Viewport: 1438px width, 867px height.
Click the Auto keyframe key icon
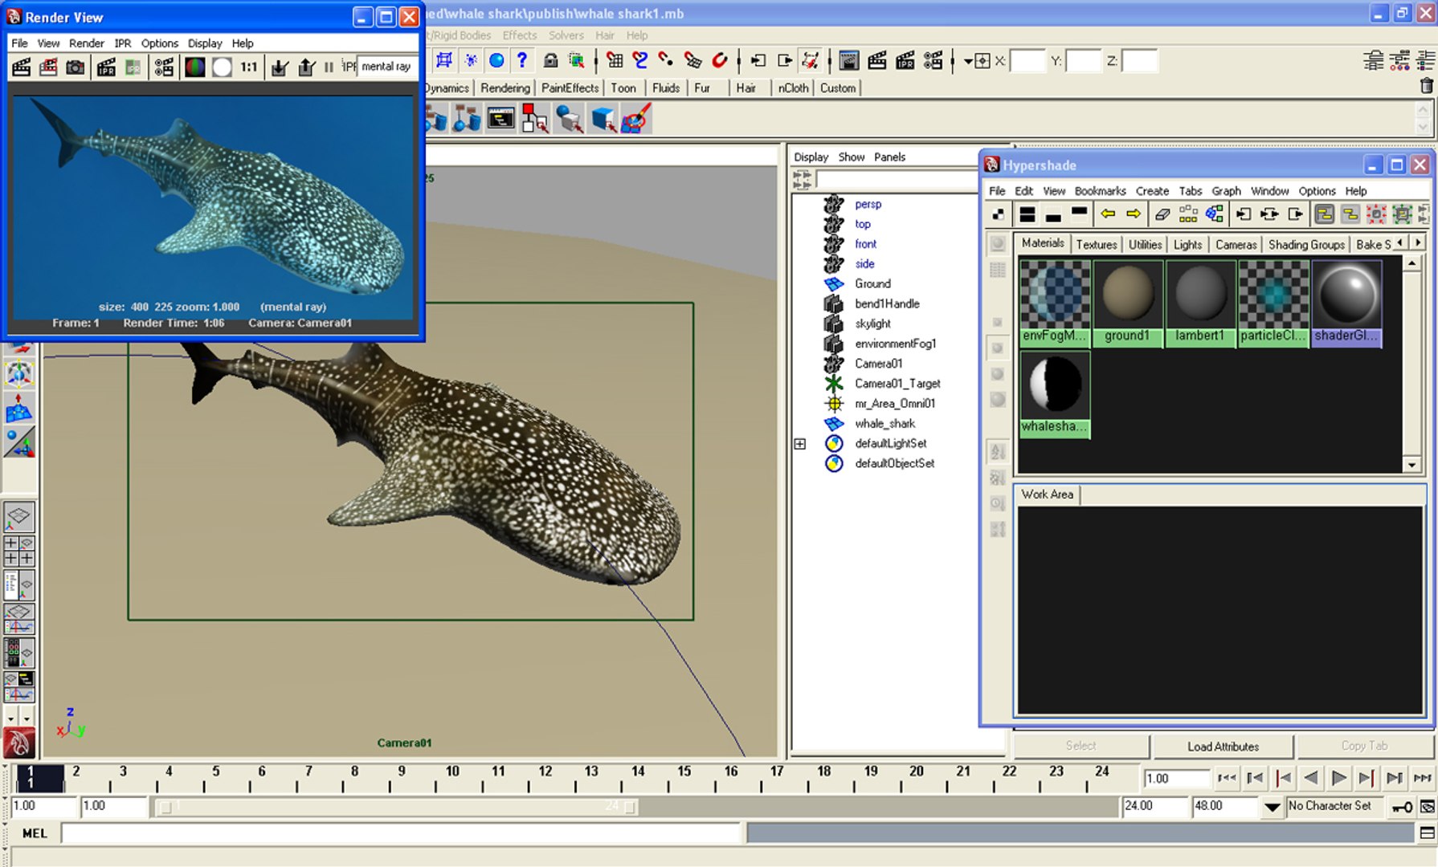click(1403, 807)
